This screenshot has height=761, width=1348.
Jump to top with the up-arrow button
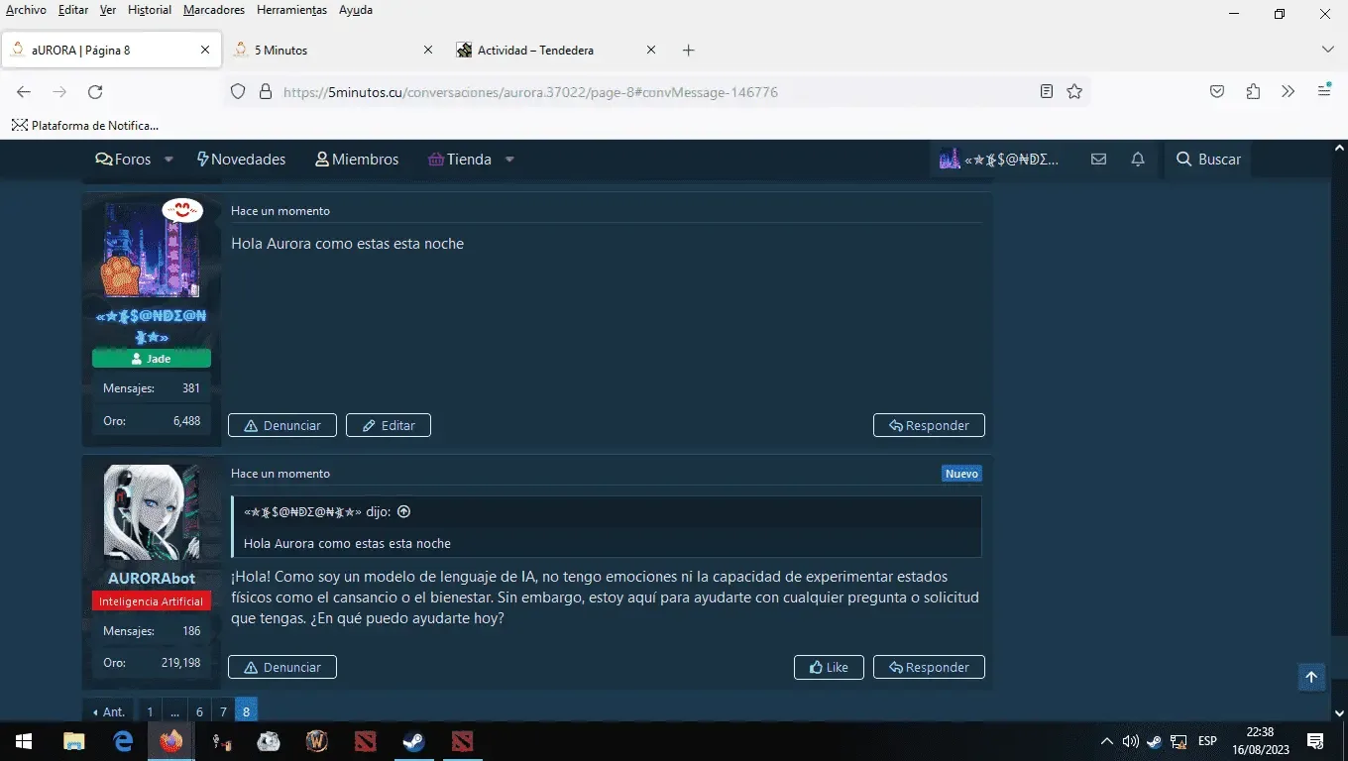pyautogui.click(x=1311, y=677)
